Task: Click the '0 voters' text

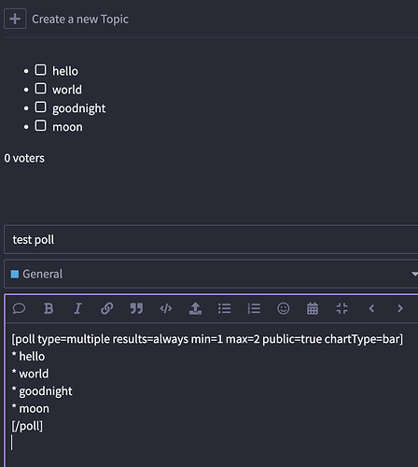Action: (x=24, y=158)
